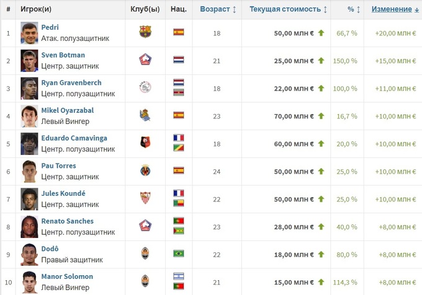Viewport: 422px width, 295px height.
Task: Click the Stade Rennais club crest
Action: tap(145, 143)
